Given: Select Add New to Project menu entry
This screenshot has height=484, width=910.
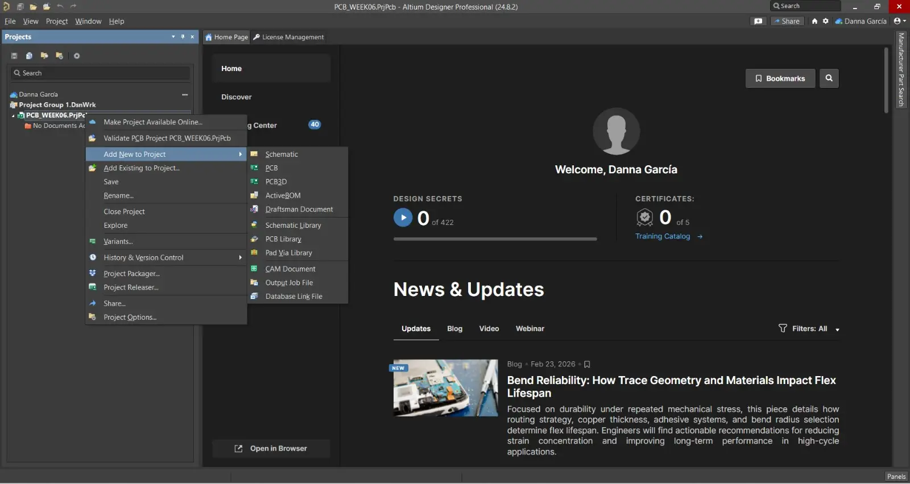Looking at the screenshot, I should pos(166,155).
